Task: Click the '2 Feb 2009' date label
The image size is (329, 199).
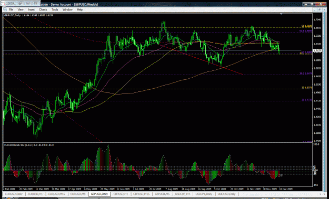Action: [x=8, y=188]
